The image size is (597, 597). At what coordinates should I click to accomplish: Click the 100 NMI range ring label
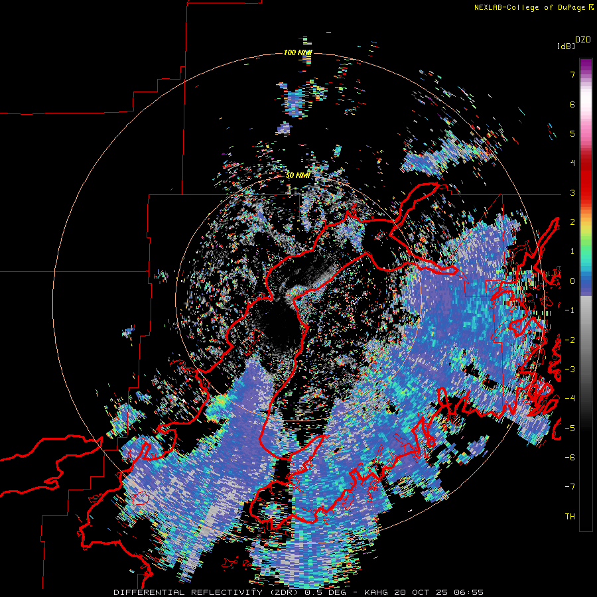tap(298, 52)
